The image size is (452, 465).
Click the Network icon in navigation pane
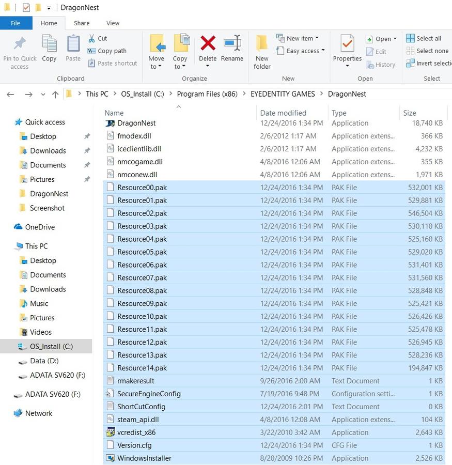18,413
